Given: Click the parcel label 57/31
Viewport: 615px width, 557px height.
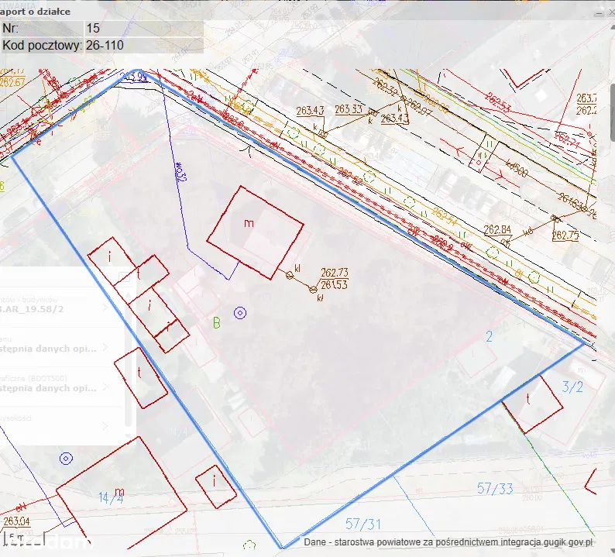Looking at the screenshot, I should coord(363,524).
